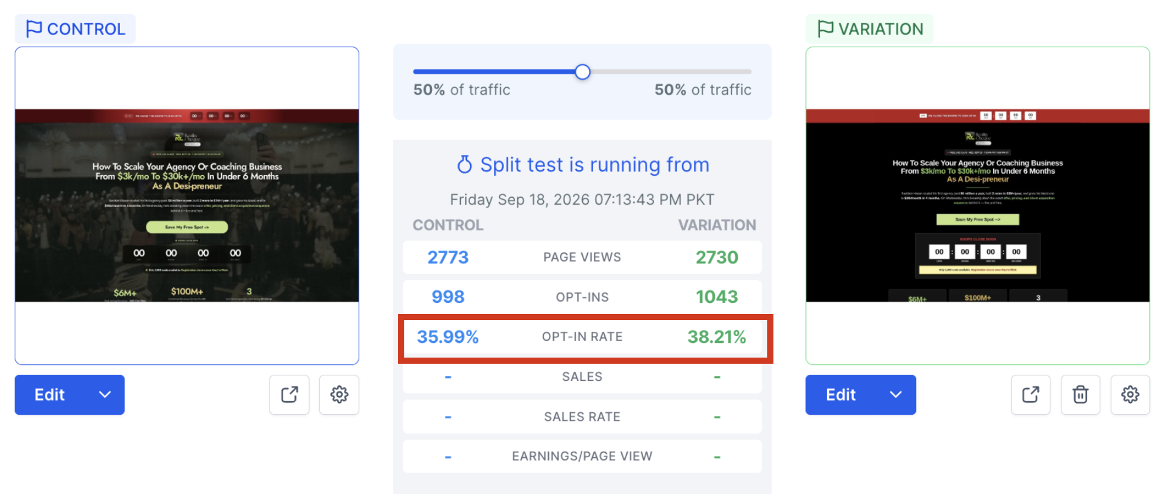The height and width of the screenshot is (494, 1174).
Task: Expand the Control Edit dropdown arrow
Action: pos(105,394)
